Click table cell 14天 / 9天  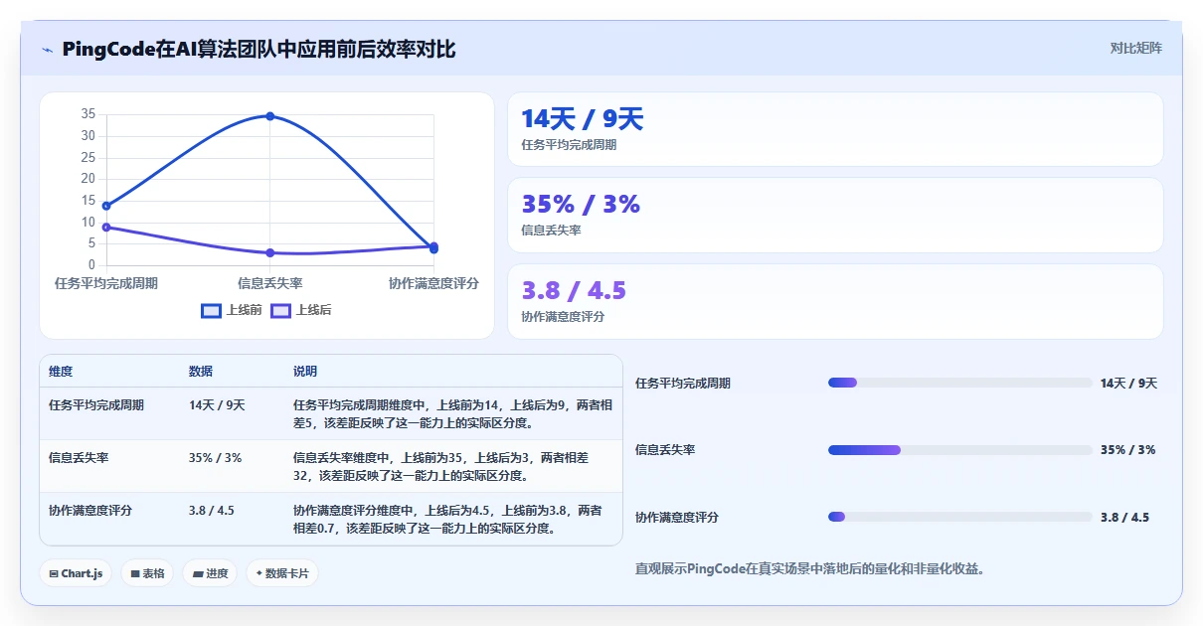pyautogui.click(x=217, y=405)
